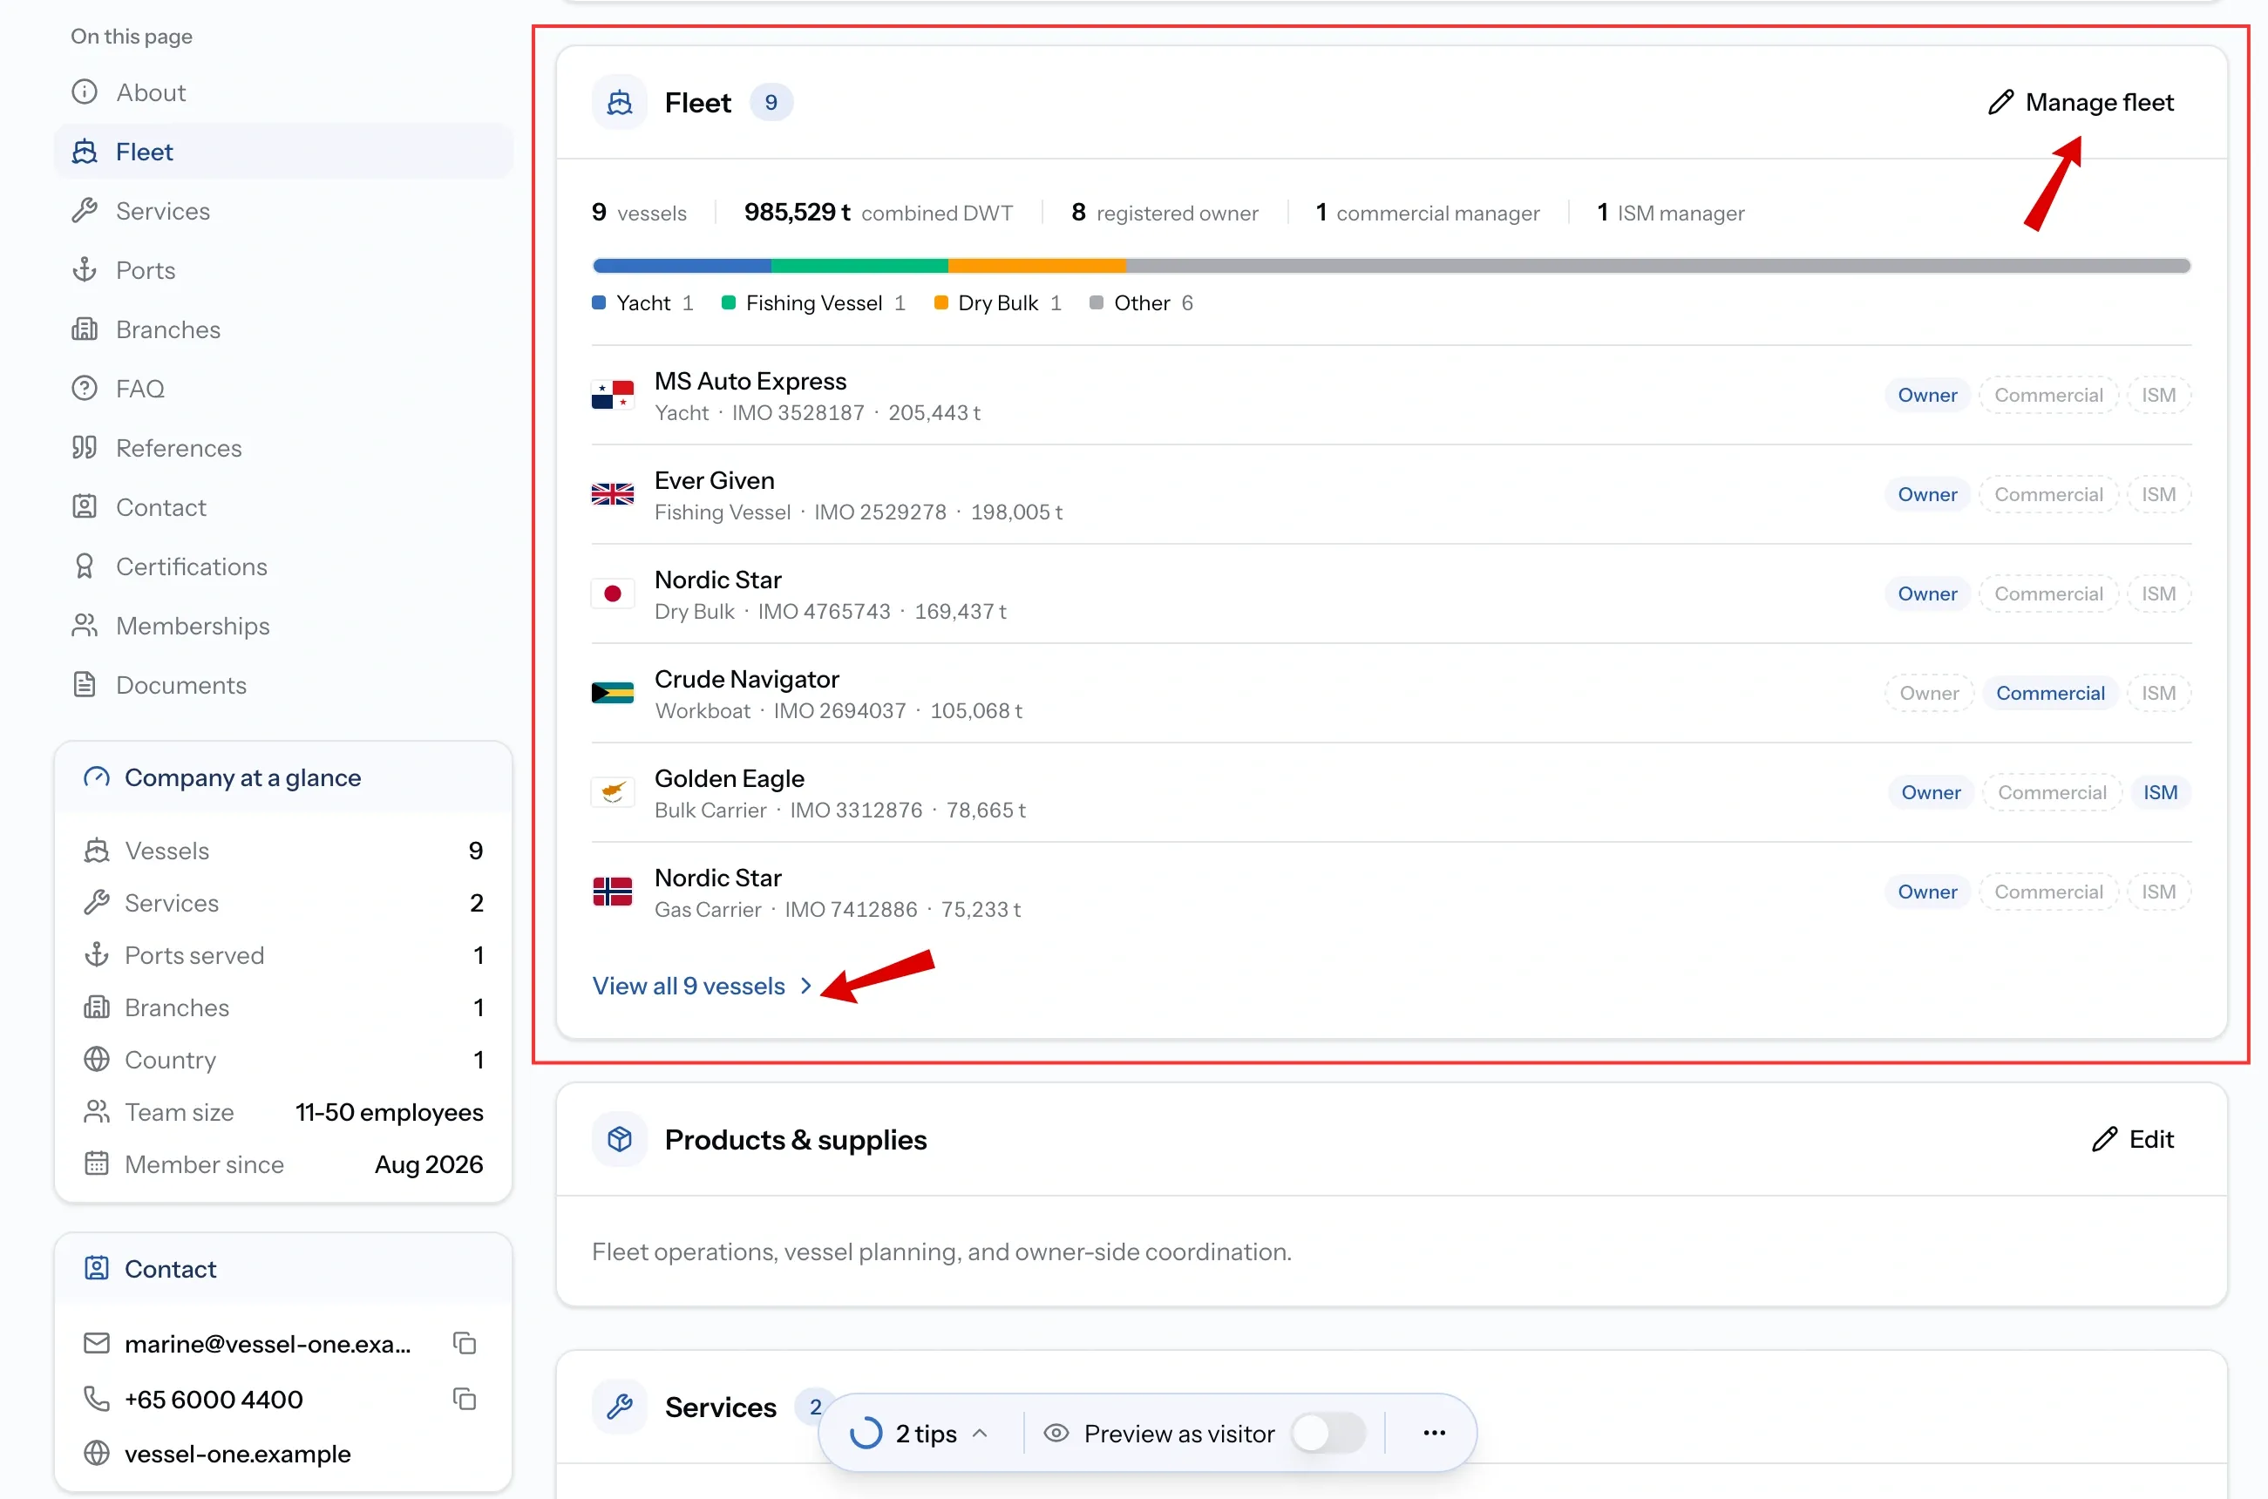The width and height of the screenshot is (2268, 1499).
Task: Click the Japan flag by Dry Bulk Nordic Star
Action: pos(612,593)
